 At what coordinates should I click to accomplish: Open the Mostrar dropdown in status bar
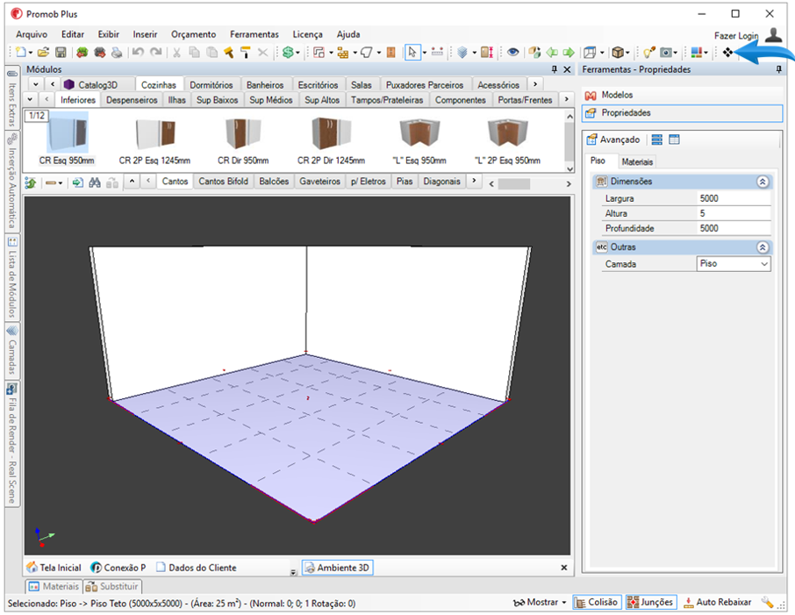tap(541, 603)
